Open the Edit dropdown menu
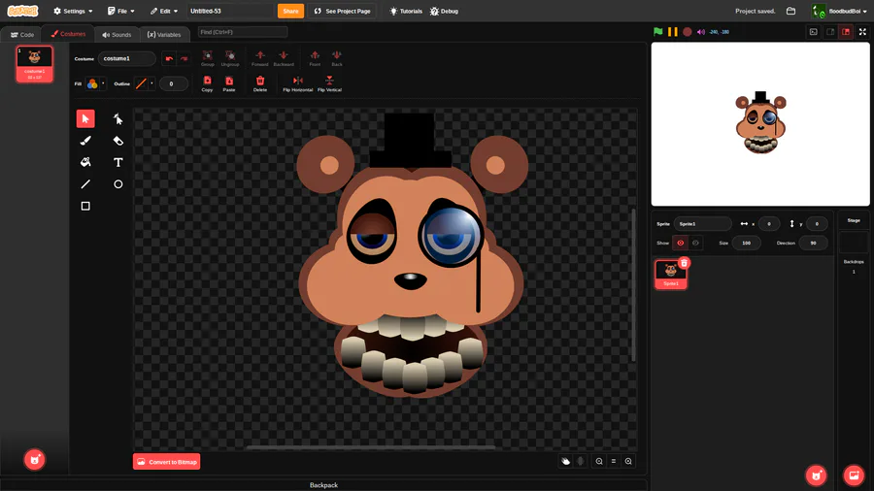874x491 pixels. [164, 11]
